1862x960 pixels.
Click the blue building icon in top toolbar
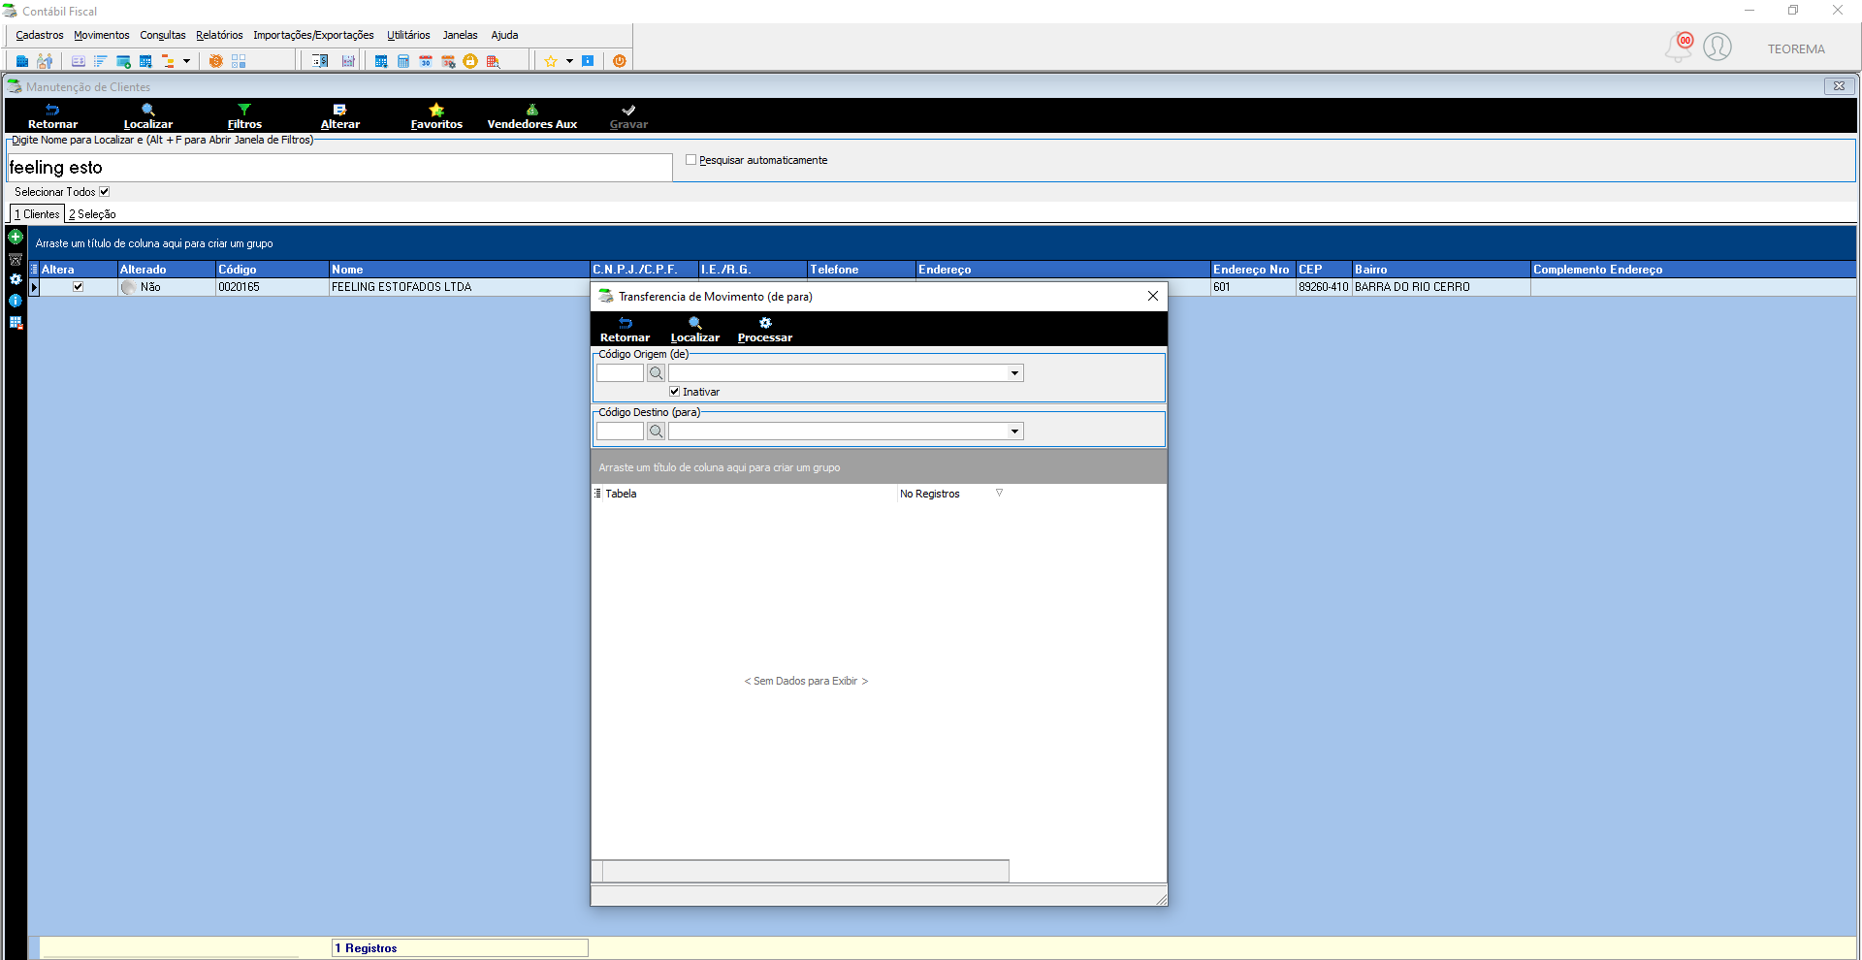pyautogui.click(x=22, y=61)
